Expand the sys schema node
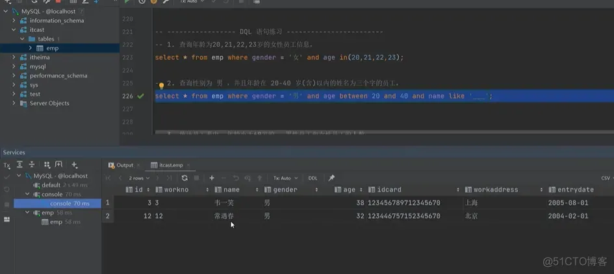Viewport: 614px width, 274px height. pyautogui.click(x=14, y=85)
